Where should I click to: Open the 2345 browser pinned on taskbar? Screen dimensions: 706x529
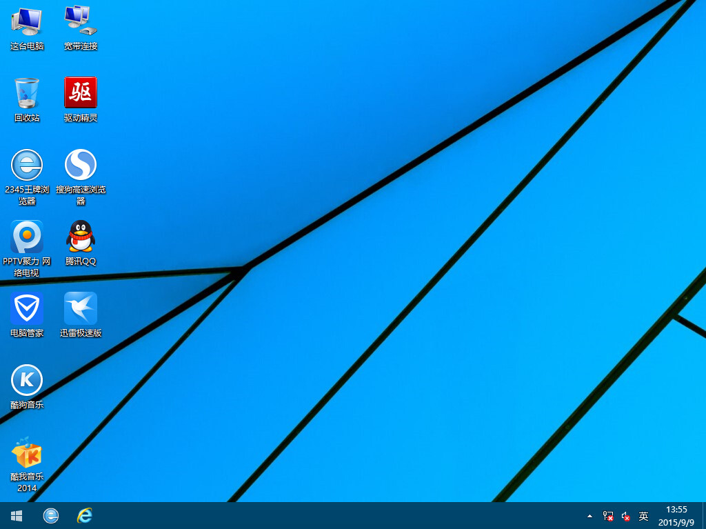pyautogui.click(x=51, y=515)
